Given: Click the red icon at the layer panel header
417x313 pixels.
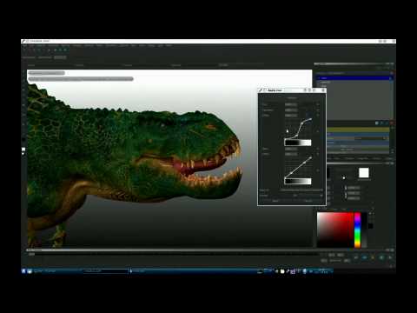Looking at the screenshot, I should tap(392, 123).
